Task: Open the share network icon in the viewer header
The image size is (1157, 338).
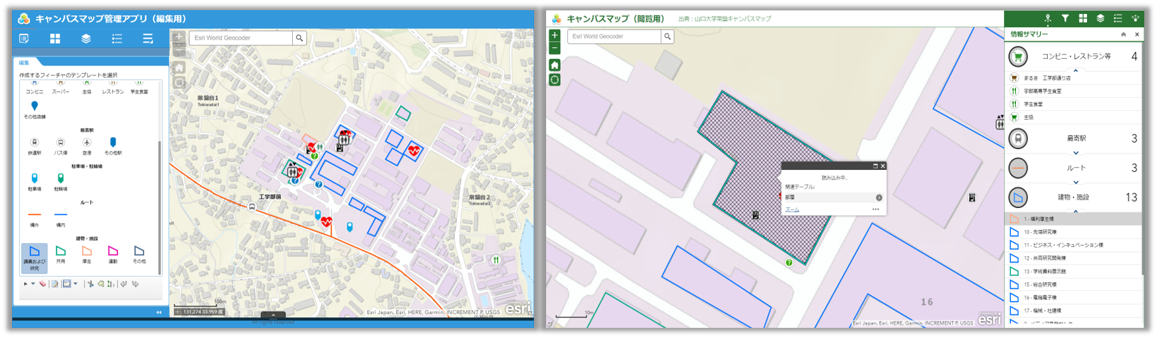Action: click(x=1135, y=18)
